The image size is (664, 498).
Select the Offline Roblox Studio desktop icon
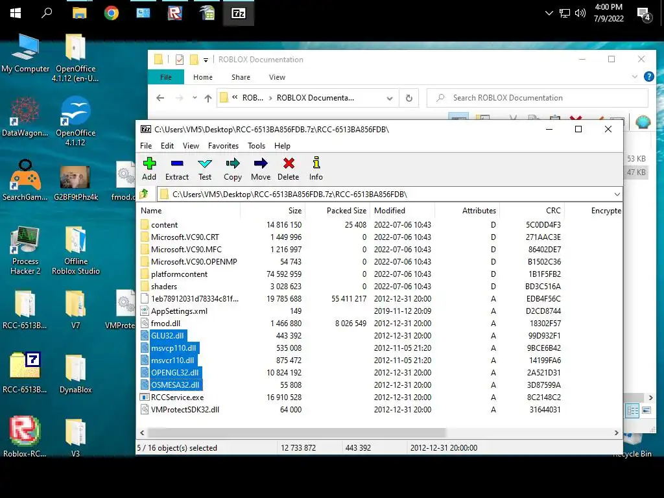coord(76,251)
